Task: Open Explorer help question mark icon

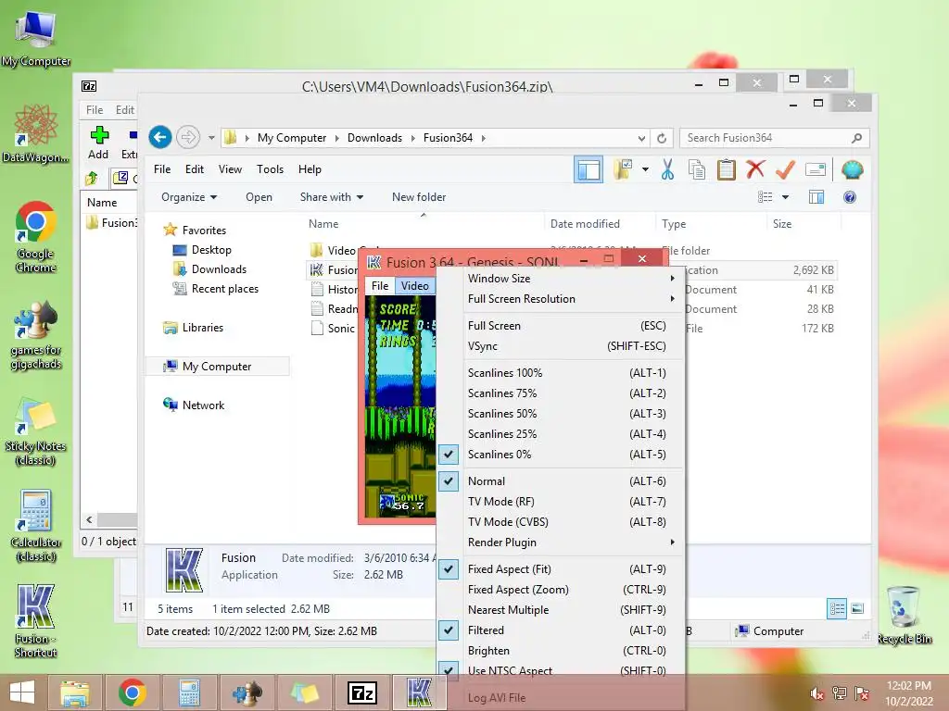Action: (x=850, y=197)
